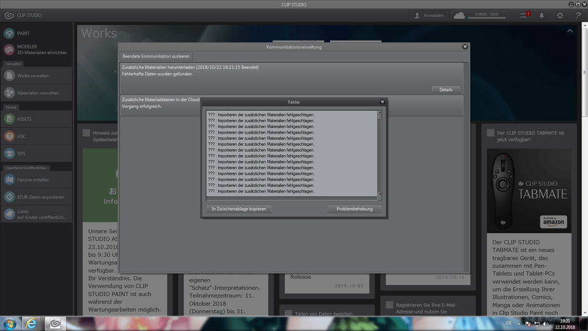This screenshot has width=588, height=331.
Task: Open the ASK service
Action: pyautogui.click(x=36, y=136)
